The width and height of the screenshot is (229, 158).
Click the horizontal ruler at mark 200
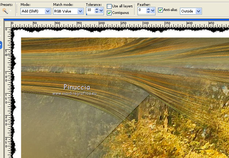100,24
